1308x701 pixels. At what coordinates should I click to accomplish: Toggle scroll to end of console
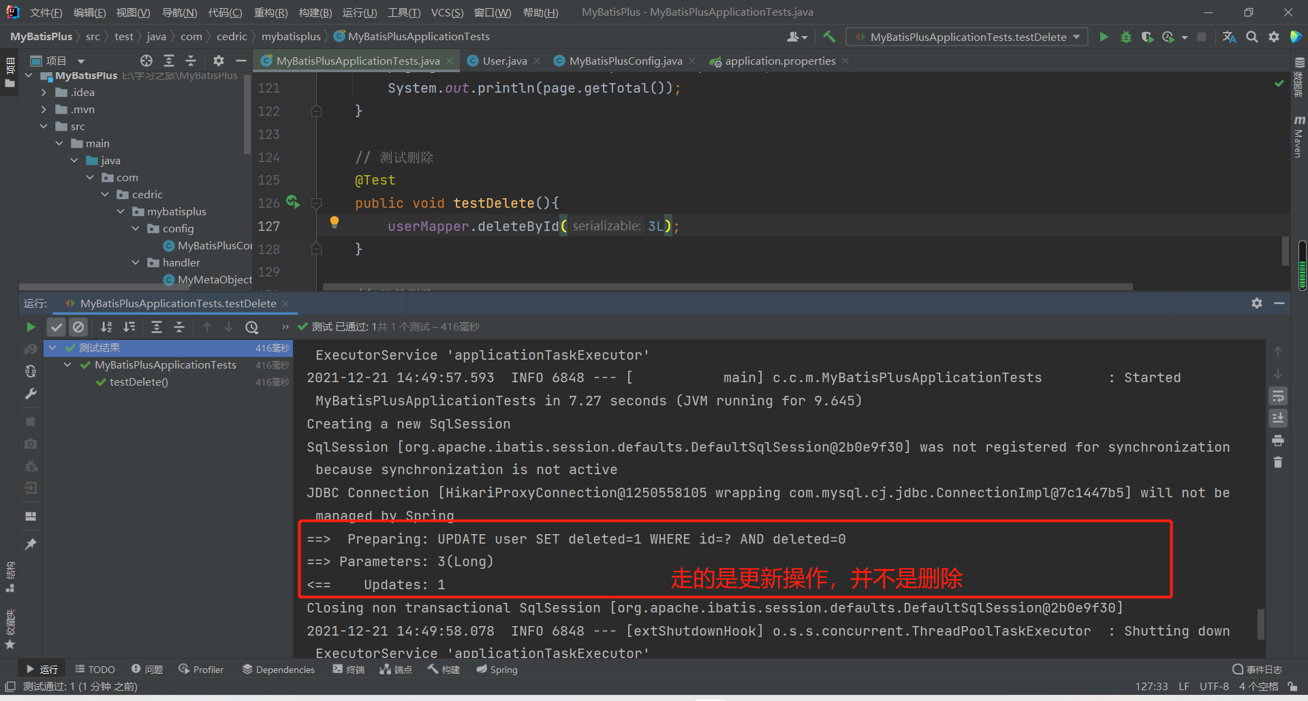[1278, 418]
